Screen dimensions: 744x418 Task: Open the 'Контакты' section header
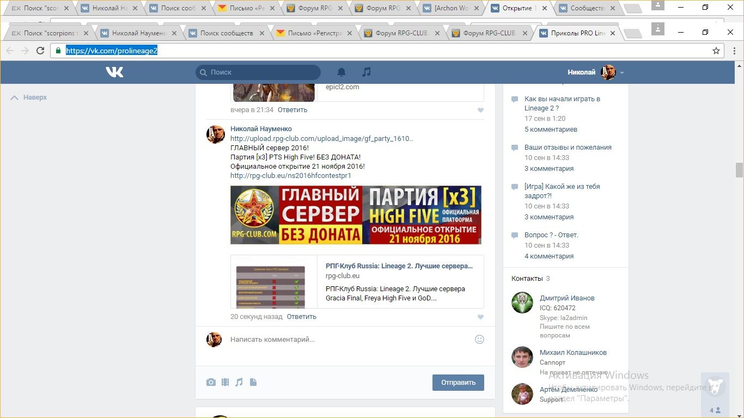point(527,279)
